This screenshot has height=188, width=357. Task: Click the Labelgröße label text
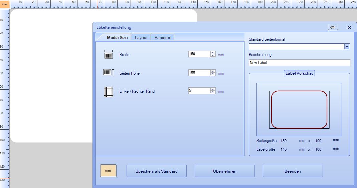point(266,149)
